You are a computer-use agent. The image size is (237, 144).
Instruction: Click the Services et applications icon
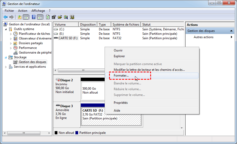[x=10, y=67]
